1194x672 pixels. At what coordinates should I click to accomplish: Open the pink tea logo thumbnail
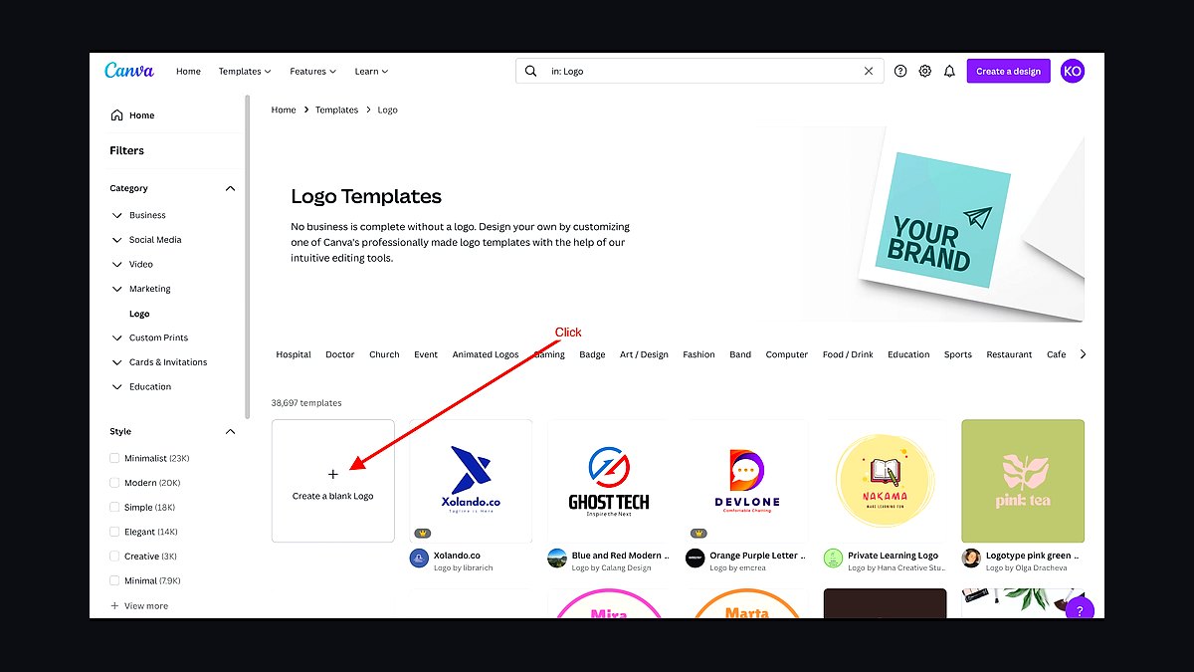click(x=1023, y=481)
